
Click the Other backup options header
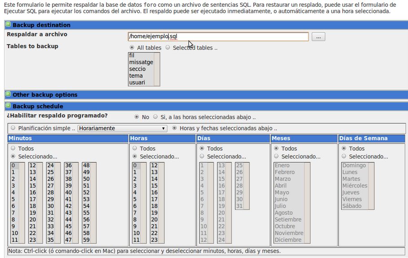(x=45, y=95)
